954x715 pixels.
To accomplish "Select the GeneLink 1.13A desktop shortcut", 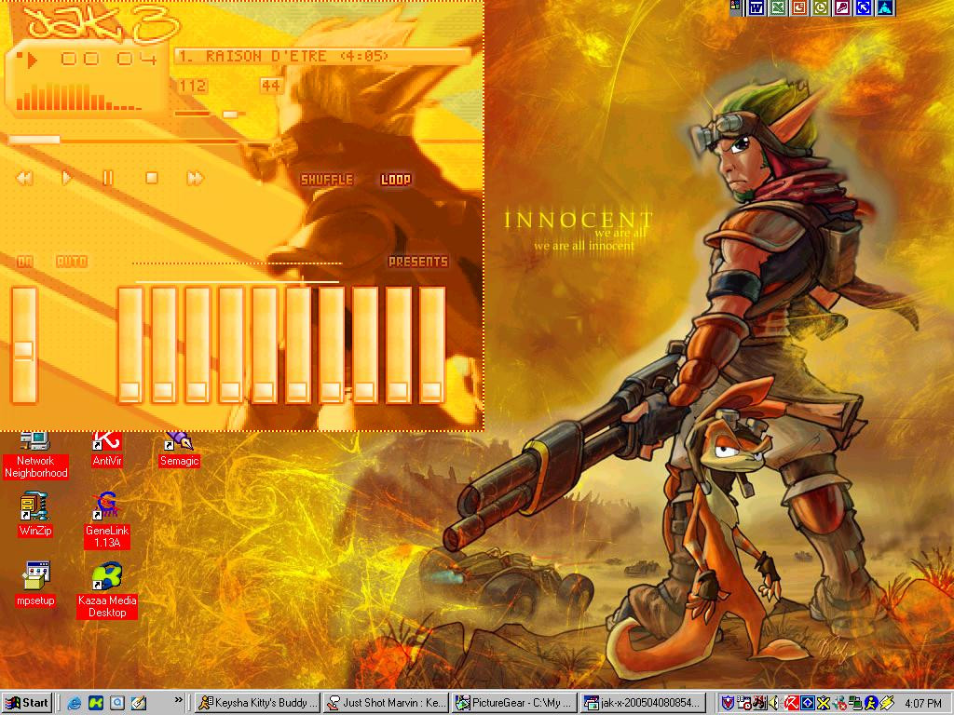I will tap(107, 521).
